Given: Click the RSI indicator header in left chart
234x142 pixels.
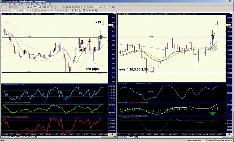Looking at the screenshot, I should click(13, 85).
